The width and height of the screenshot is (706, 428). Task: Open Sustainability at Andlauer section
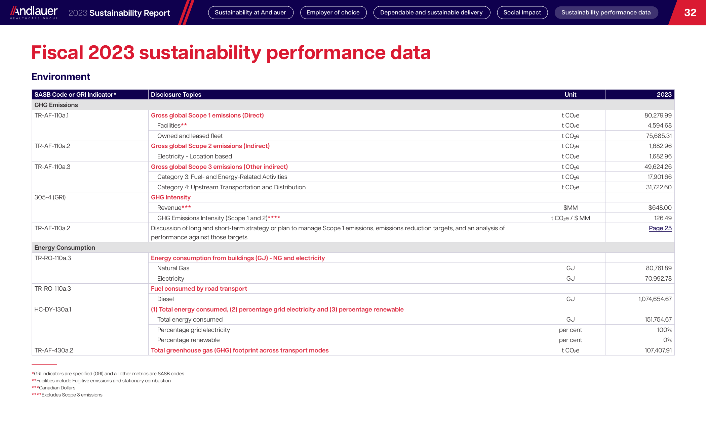(x=250, y=12)
